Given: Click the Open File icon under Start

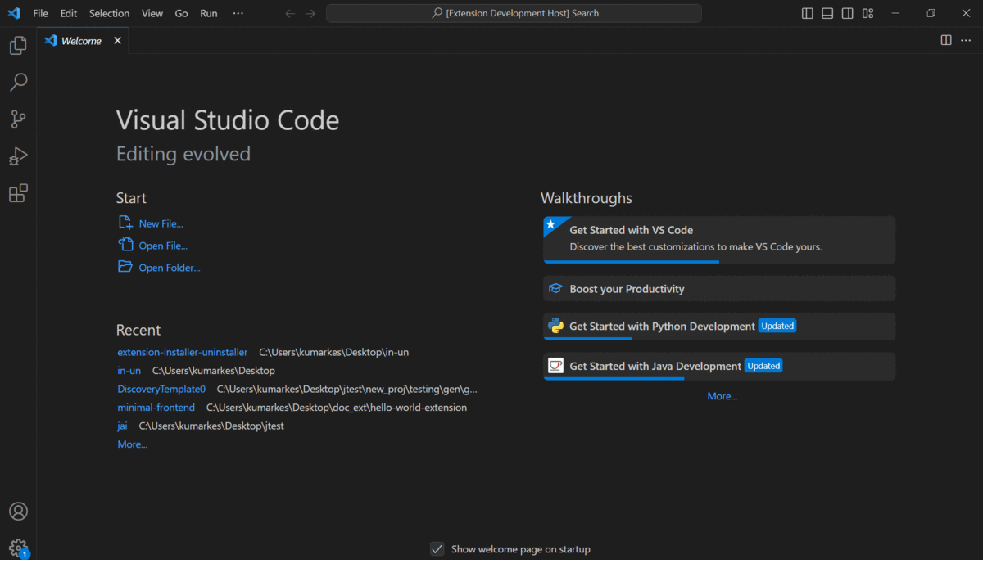Looking at the screenshot, I should [125, 245].
